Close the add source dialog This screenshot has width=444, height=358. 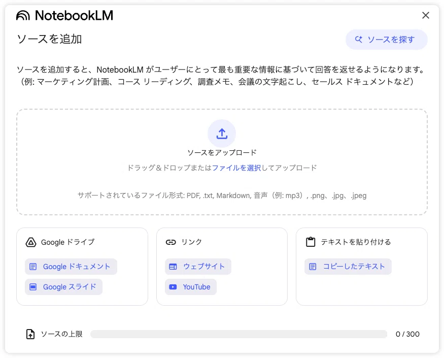pos(425,15)
